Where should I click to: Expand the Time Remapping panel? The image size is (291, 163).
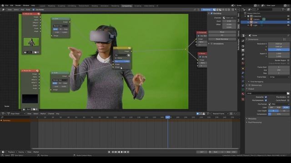tap(249, 81)
